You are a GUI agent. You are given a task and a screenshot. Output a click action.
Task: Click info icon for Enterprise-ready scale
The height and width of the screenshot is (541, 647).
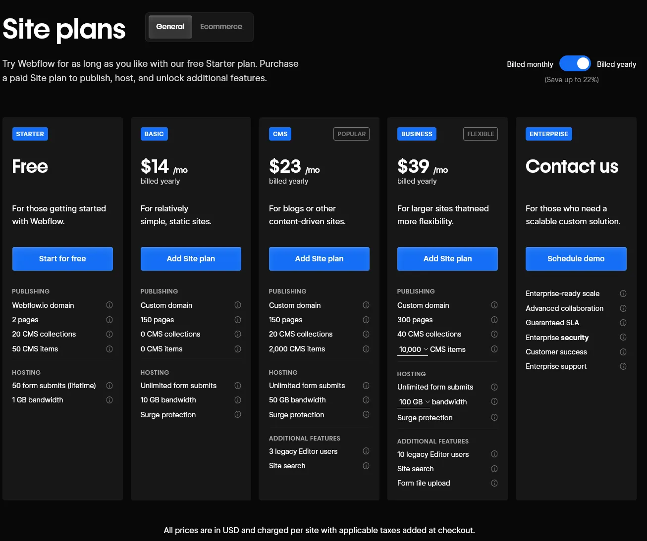[623, 294]
